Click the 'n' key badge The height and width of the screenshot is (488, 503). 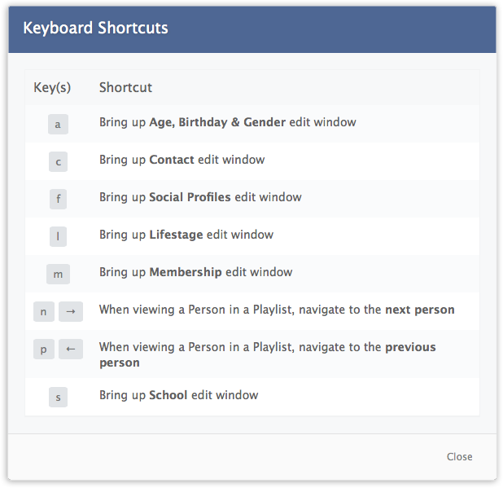click(x=44, y=311)
